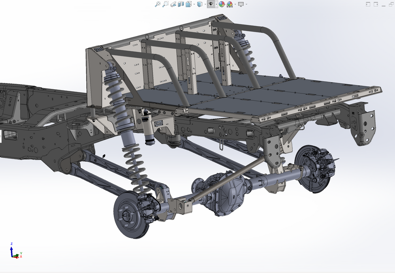Image resolution: width=395 pixels, height=273 pixels.
Task: Click the View Orientation cube icon
Action: coord(188,4)
